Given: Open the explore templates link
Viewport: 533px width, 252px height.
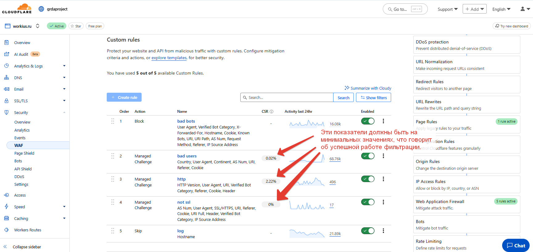Looking at the screenshot, I should pos(169,58).
